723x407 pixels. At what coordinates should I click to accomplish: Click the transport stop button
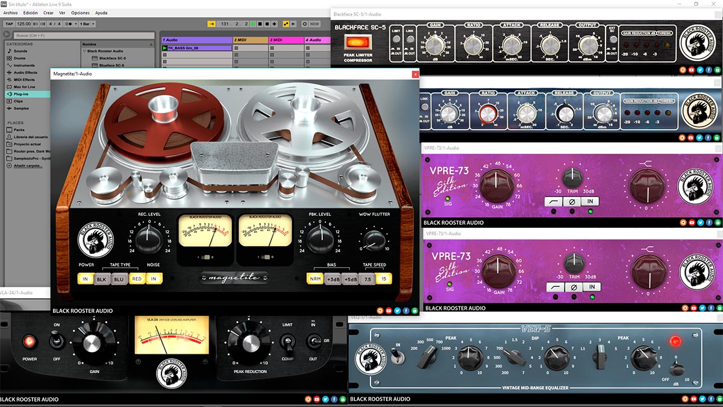(x=260, y=24)
